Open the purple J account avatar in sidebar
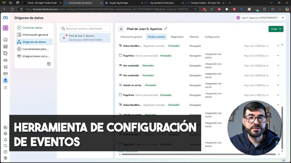 click(x=5, y=28)
